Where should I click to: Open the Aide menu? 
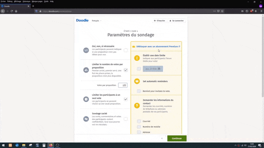pos(52,1)
